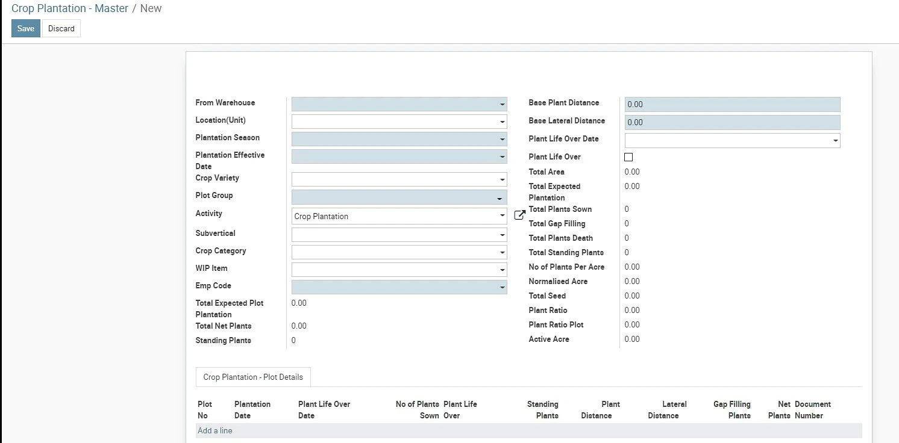
Task: Click the Base Plant Distance input field
Action: (x=732, y=104)
